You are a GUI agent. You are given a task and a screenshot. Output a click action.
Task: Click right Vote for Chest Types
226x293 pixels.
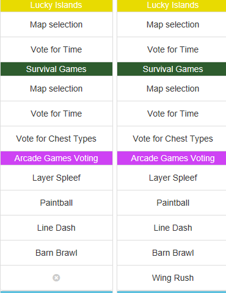(172, 139)
